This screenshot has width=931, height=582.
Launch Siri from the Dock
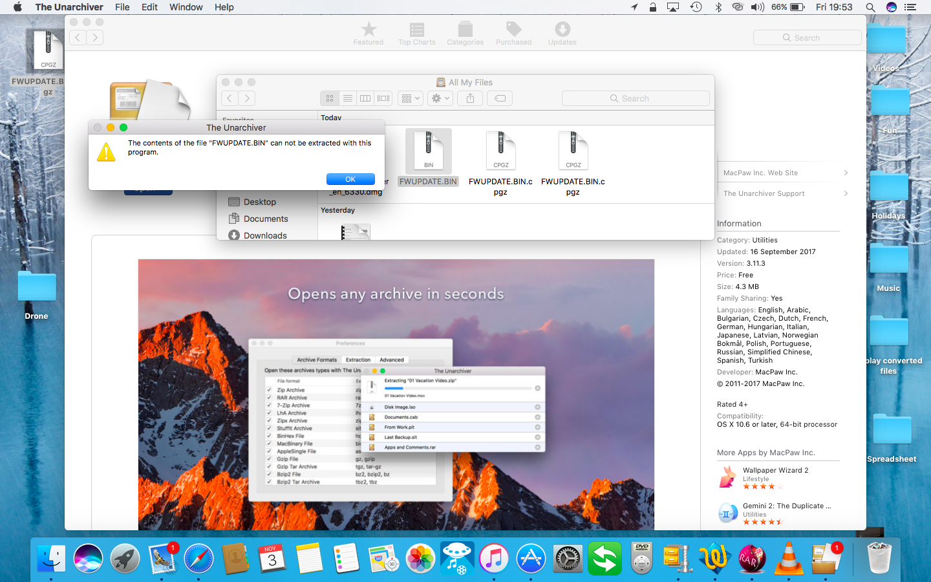[88, 558]
